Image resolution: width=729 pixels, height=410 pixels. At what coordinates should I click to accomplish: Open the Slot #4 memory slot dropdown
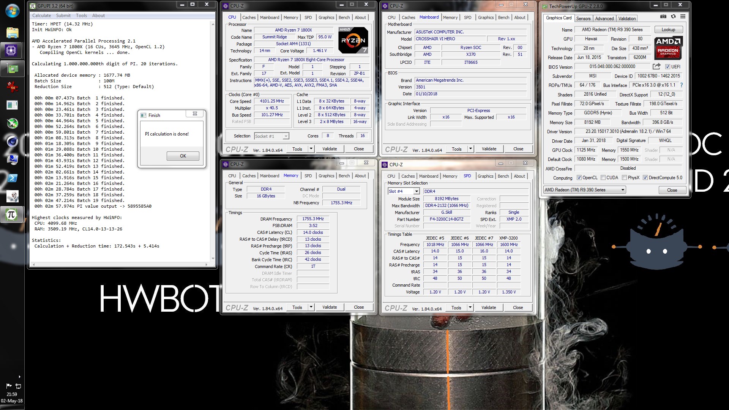pyautogui.click(x=404, y=191)
